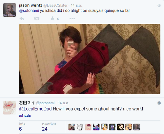Favorite the tweet with the star icon

pyautogui.click(x=52, y=19)
